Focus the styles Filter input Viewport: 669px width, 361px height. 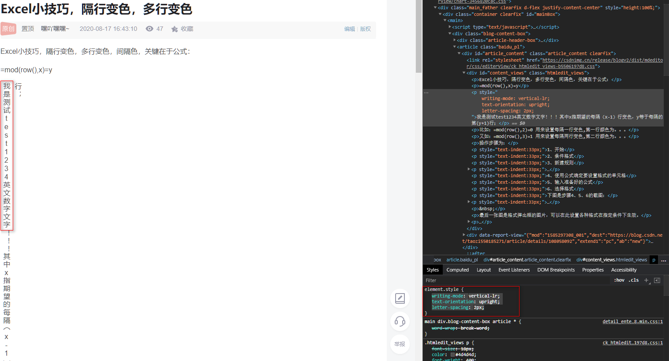516,280
